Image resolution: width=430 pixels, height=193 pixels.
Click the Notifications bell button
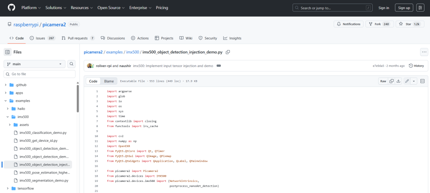tap(348, 24)
